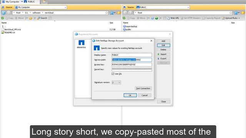Sort right pane by Size column
Viewport: 246px width, 138px height.
point(233,23)
